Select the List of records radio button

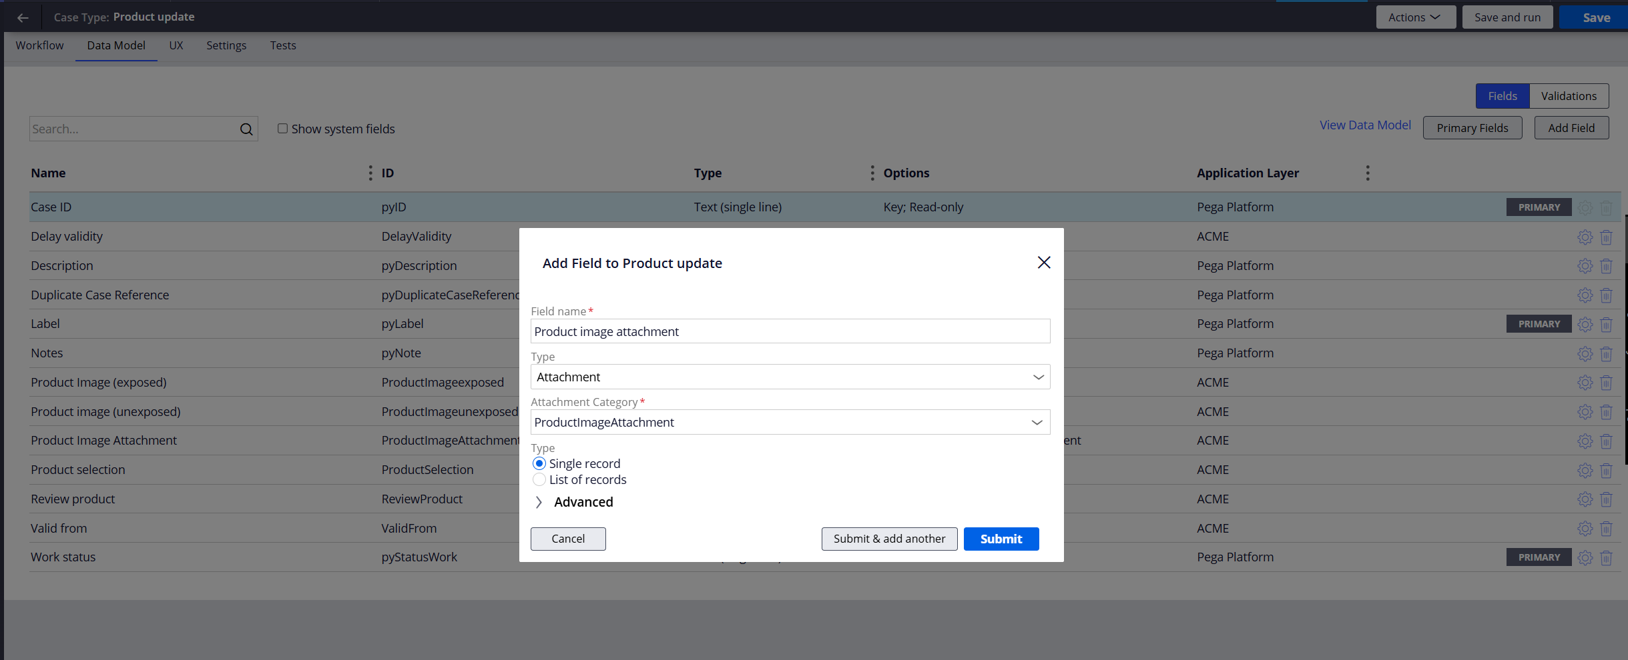click(539, 479)
